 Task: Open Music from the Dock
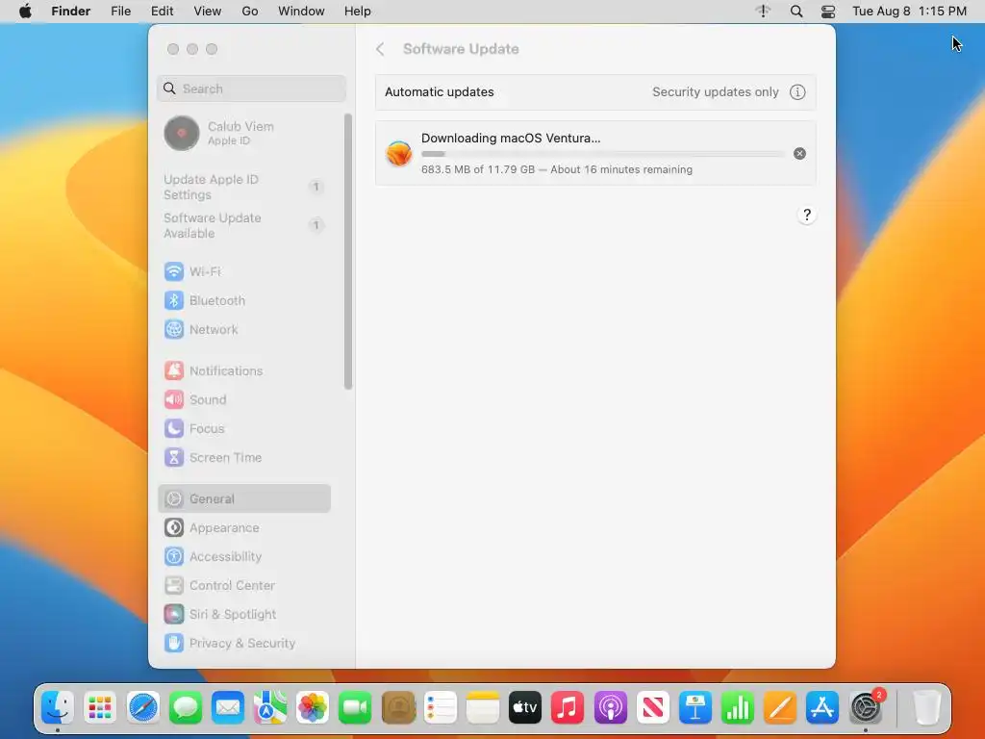pyautogui.click(x=568, y=708)
